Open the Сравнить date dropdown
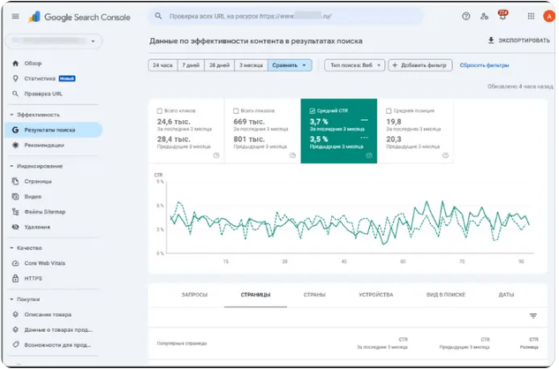This screenshot has height=369, width=559. pos(290,65)
